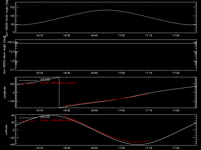Click 17:00 time label under Earth angle plot
This screenshot has width=201, height=150.
(x=121, y=35)
